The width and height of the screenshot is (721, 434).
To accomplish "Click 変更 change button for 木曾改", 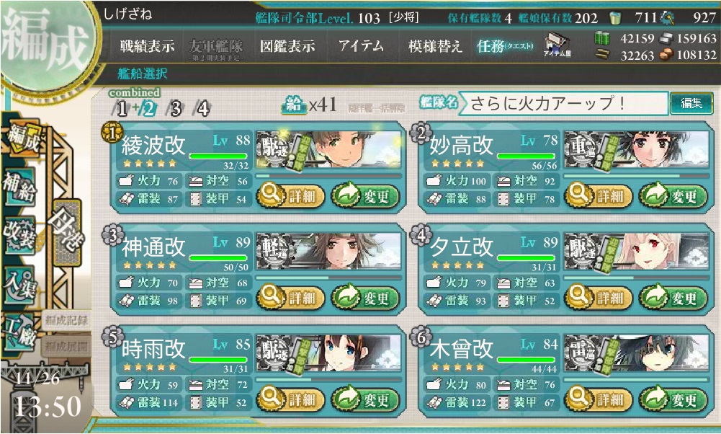I will click(673, 399).
